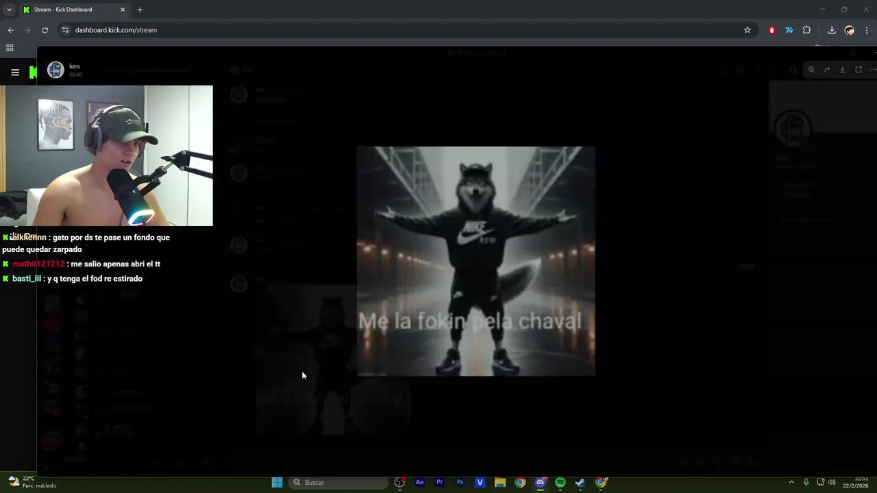Go back in browser history

click(10, 30)
